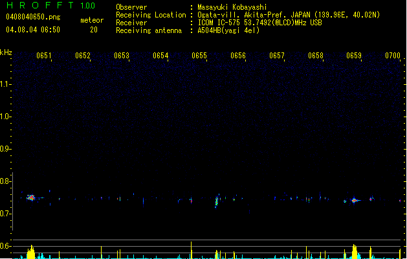Click the meteor count label

92,20
